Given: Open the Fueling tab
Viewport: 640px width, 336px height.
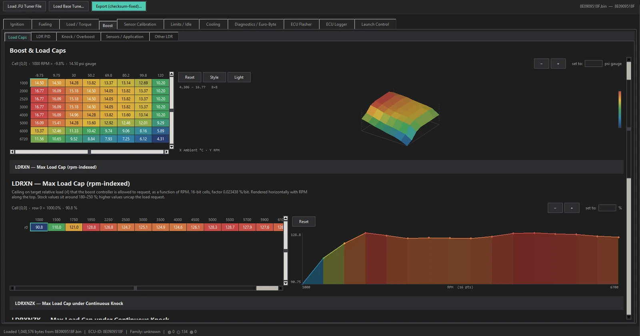Looking at the screenshot, I should (45, 24).
